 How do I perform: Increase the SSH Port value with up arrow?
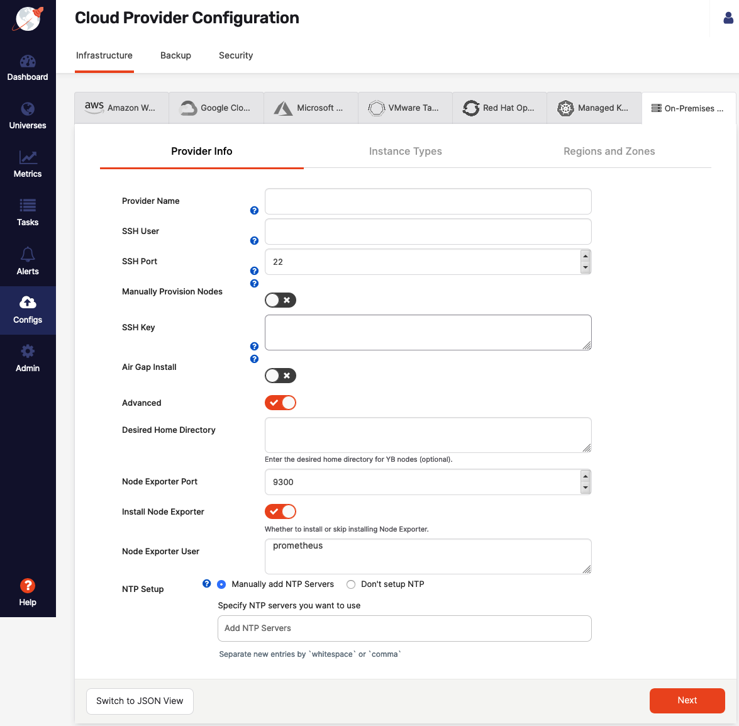click(586, 255)
